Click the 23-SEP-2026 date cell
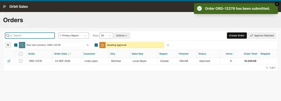Image resolution: width=281 pixels, height=101 pixels. pyautogui.click(x=63, y=61)
